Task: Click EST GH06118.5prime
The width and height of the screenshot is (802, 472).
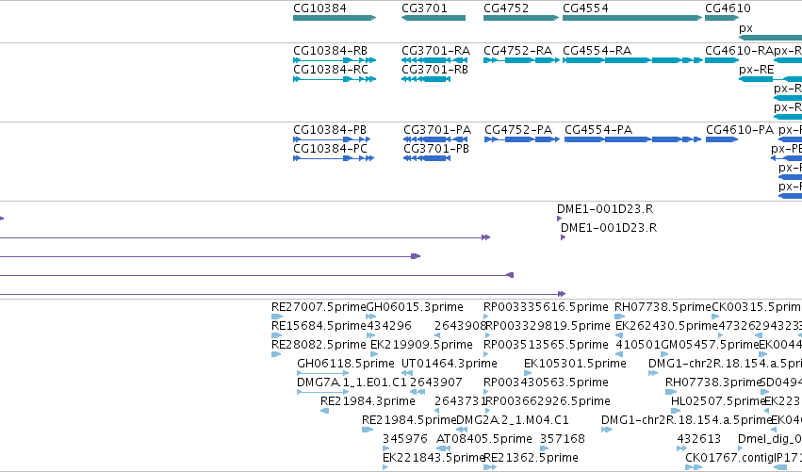Action: [345, 364]
